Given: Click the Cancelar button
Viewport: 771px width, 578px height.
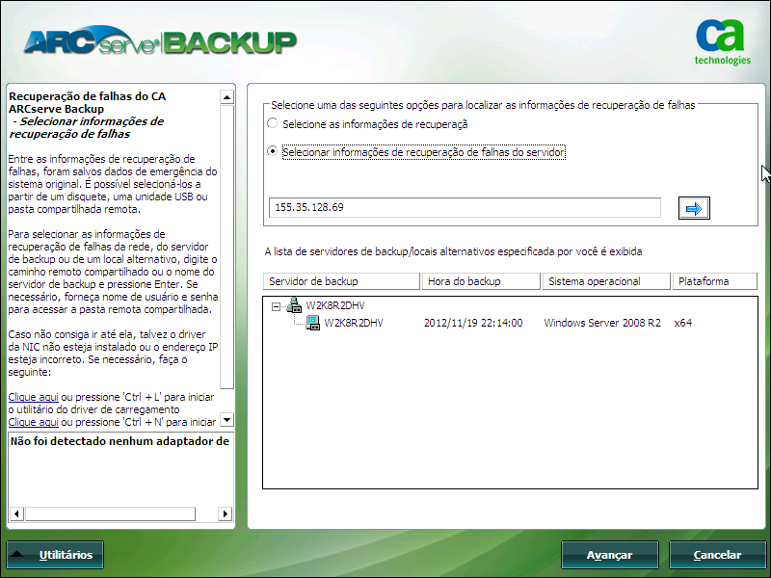Looking at the screenshot, I should (x=717, y=555).
